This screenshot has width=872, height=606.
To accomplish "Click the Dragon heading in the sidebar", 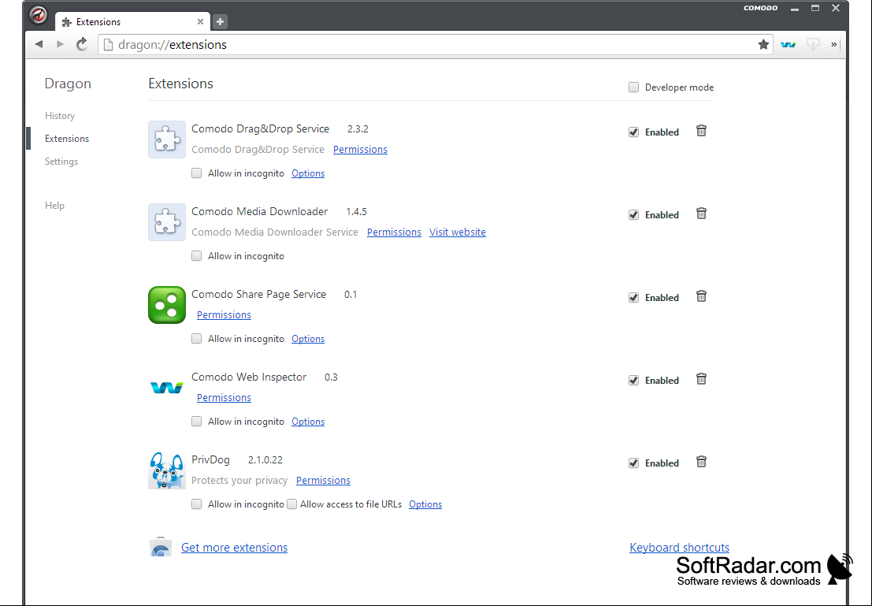I will (x=68, y=84).
